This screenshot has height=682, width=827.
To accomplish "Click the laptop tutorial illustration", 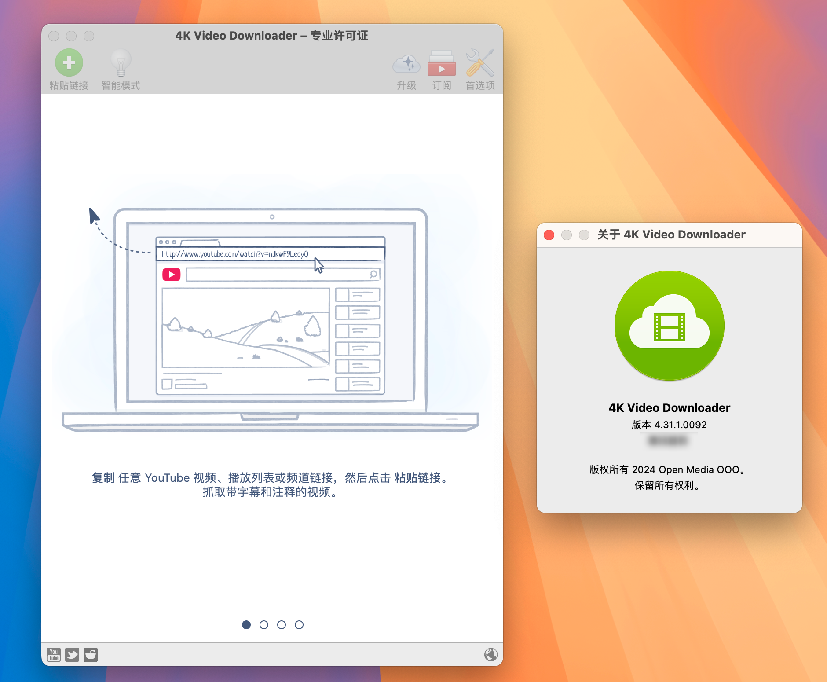I will point(271,319).
